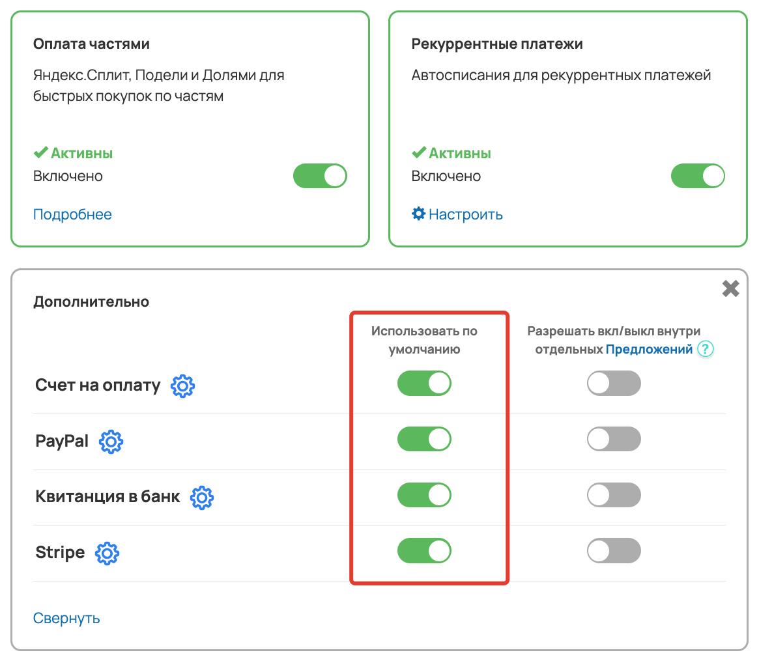
Task: Close the Дополнительно panel with X
Action: 730,288
